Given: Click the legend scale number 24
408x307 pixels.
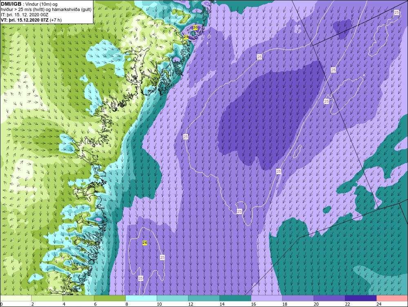Looking at the screenshot, I should [x=379, y=304].
